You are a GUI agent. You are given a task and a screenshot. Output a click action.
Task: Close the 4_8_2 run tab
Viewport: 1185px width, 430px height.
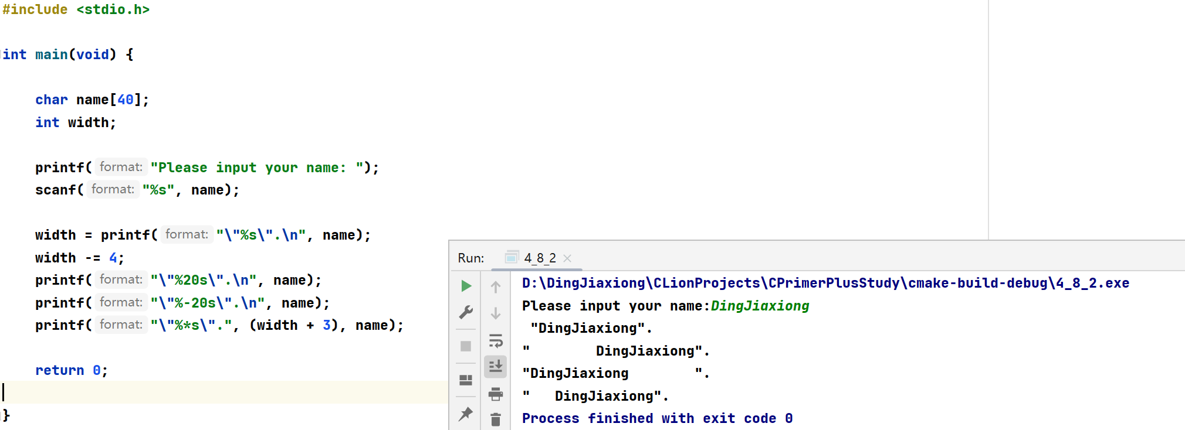[567, 258]
